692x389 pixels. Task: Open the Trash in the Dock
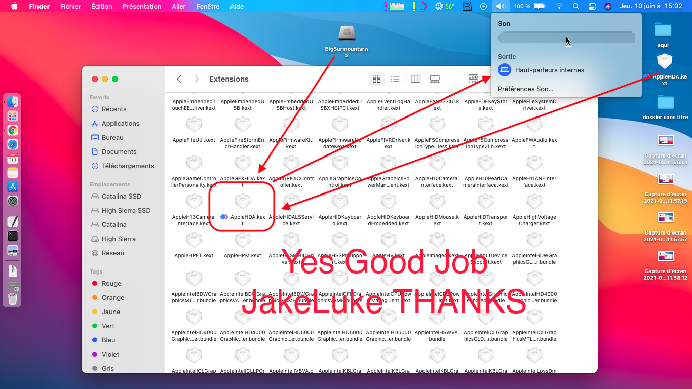tap(13, 299)
